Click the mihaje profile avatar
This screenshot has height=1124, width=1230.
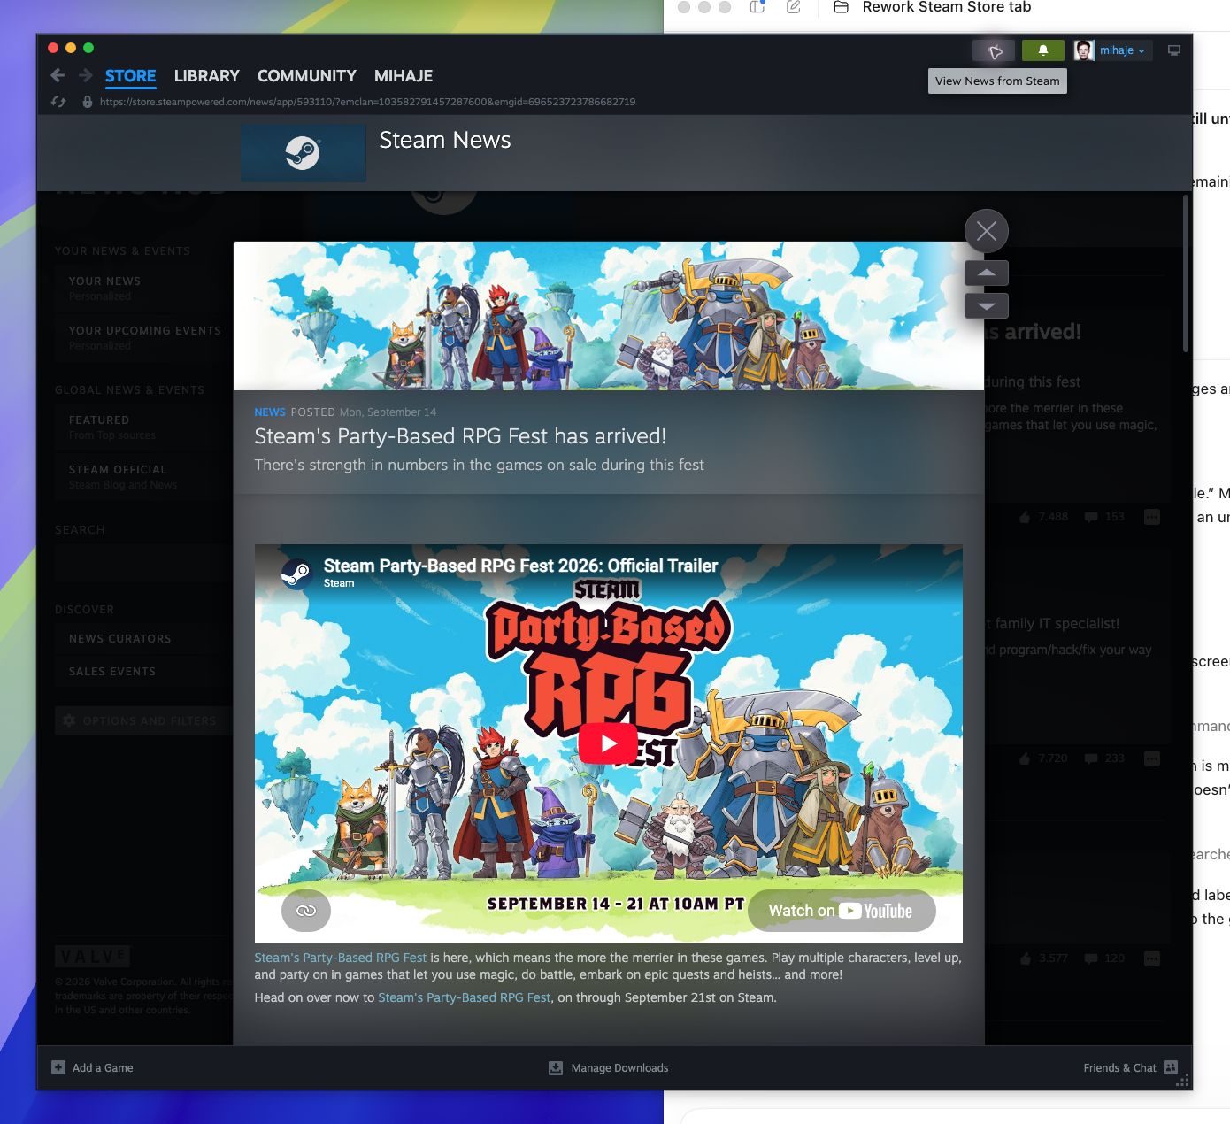1084,50
